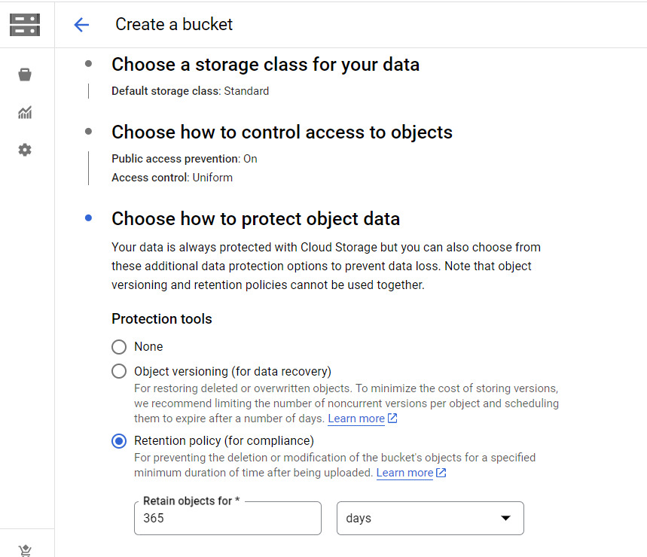The image size is (647, 557).
Task: Click the Choose how to protect object data step
Action: 255,219
